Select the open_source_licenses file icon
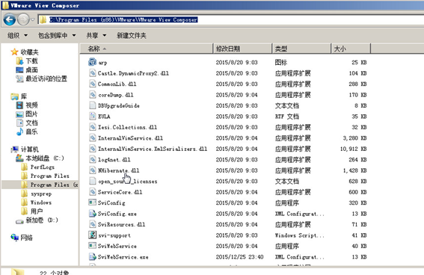This screenshot has height=275, width=424. (93, 181)
